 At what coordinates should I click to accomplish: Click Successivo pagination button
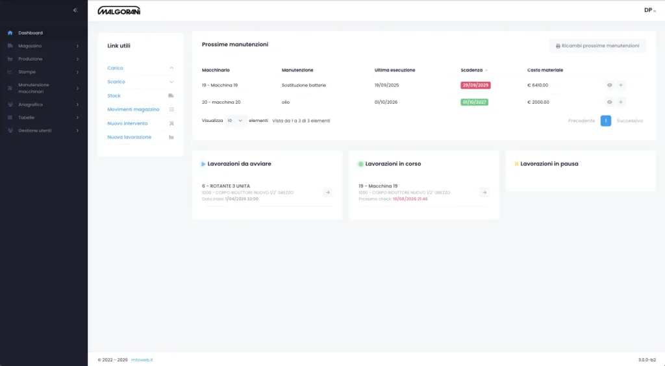tap(630, 121)
